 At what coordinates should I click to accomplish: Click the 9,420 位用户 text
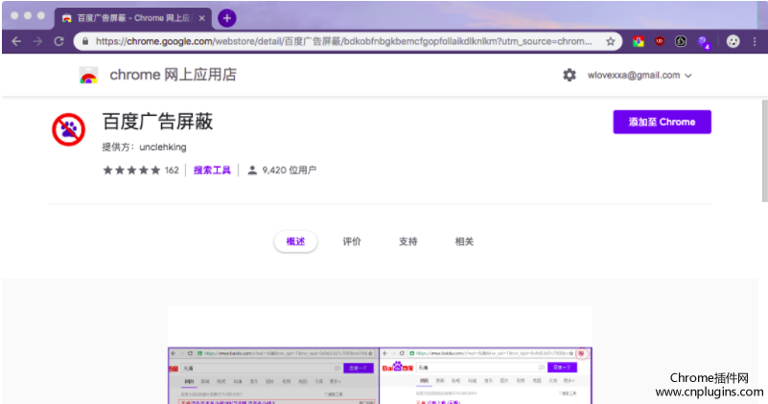(x=289, y=170)
